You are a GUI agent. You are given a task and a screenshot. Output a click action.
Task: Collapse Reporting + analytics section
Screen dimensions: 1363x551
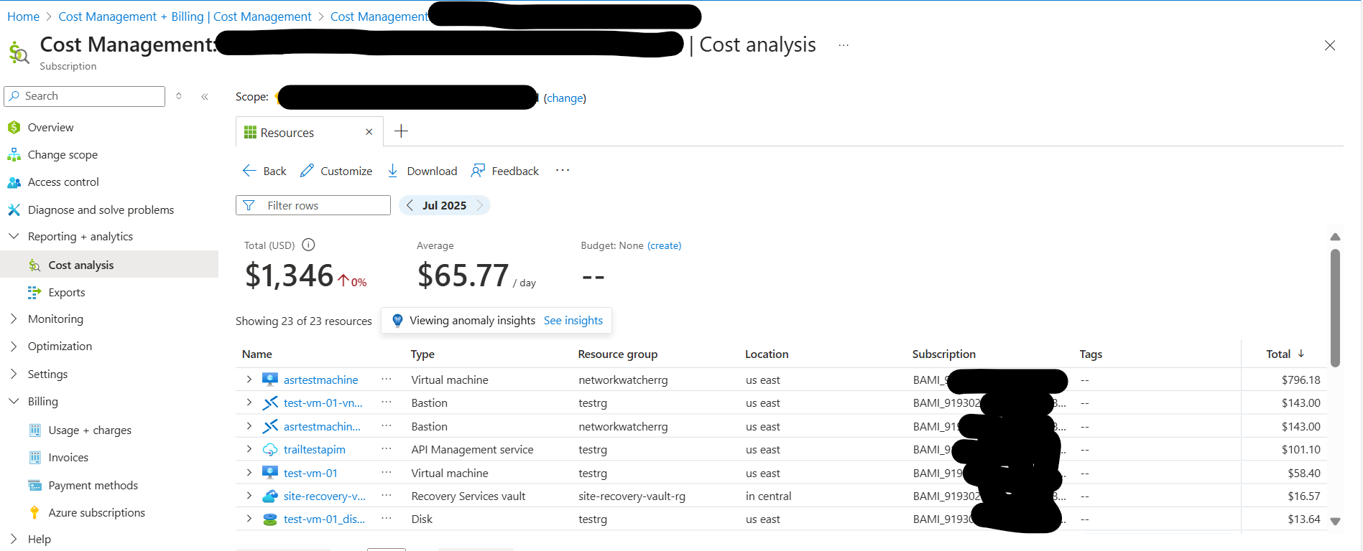point(14,236)
